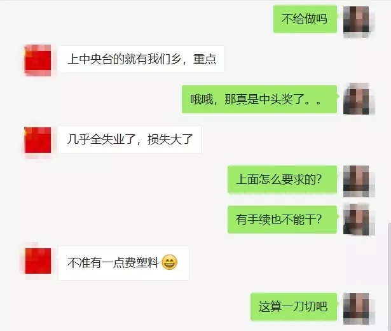This screenshot has width=391, height=331.
Task: Select the 有手续也不能干? message bubble
Action: (282, 220)
